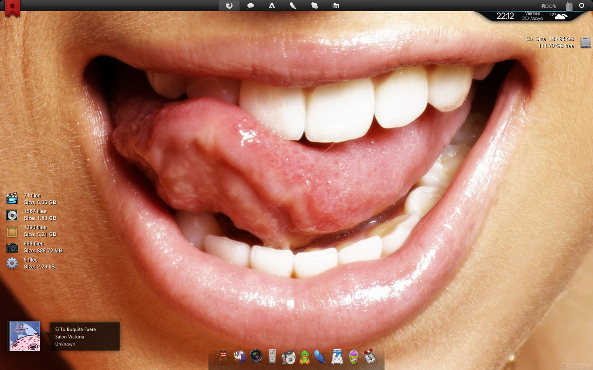The width and height of the screenshot is (593, 370).
Task: Open the chat speech bubble launcher
Action: [x=250, y=6]
